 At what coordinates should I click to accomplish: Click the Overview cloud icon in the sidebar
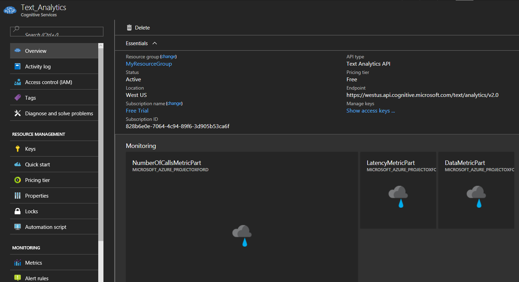[x=17, y=51]
